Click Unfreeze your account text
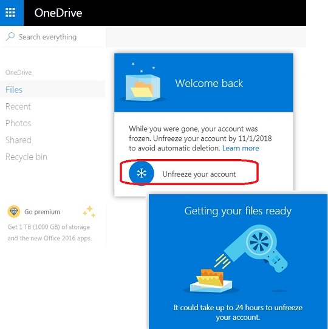Screen dimensions: 328x329 coord(199,174)
